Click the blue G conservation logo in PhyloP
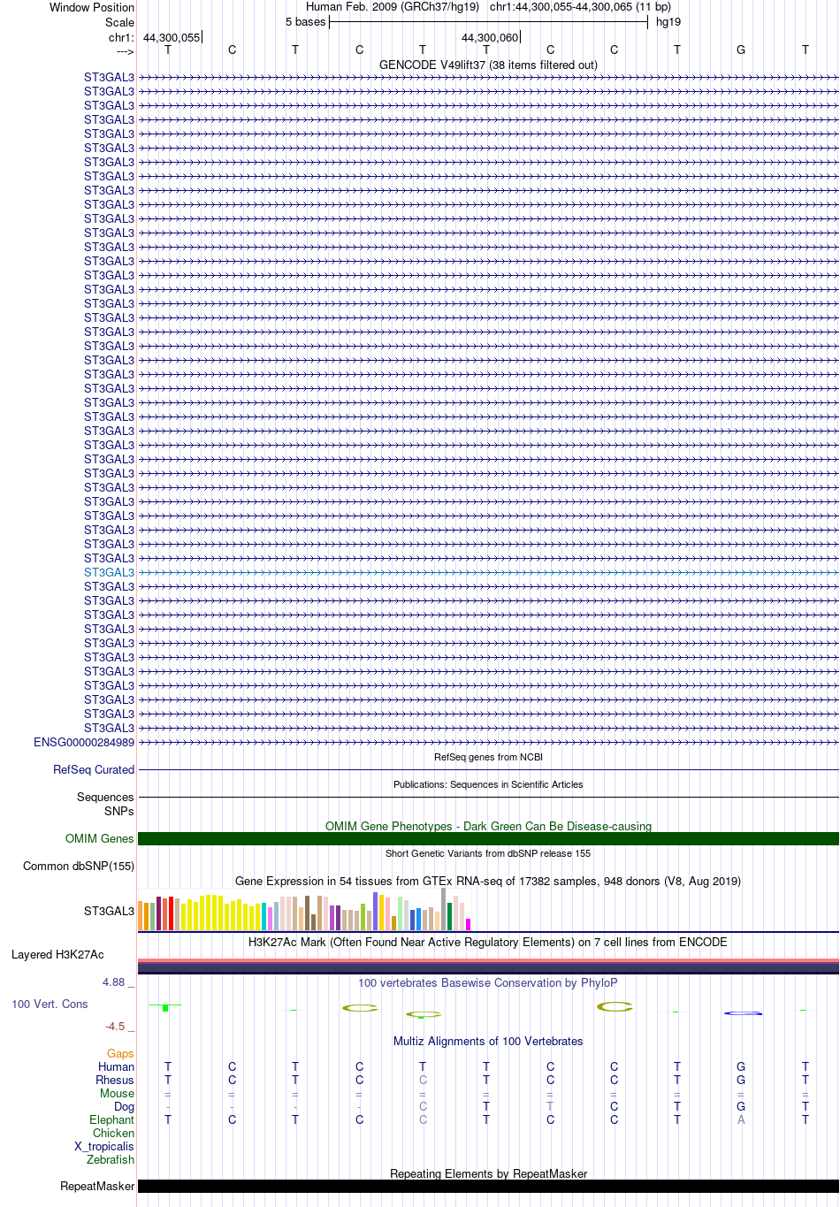Viewport: 840px width, 1207px height. [x=742, y=1012]
